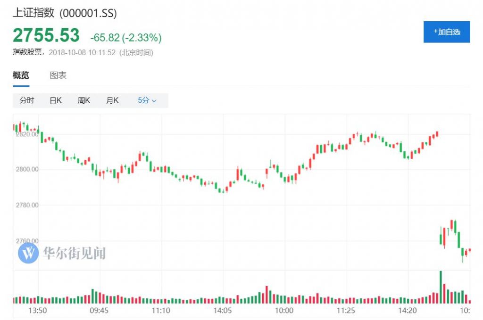Click the 14:20 time axis label
The width and height of the screenshot is (483, 320).
coord(407,311)
